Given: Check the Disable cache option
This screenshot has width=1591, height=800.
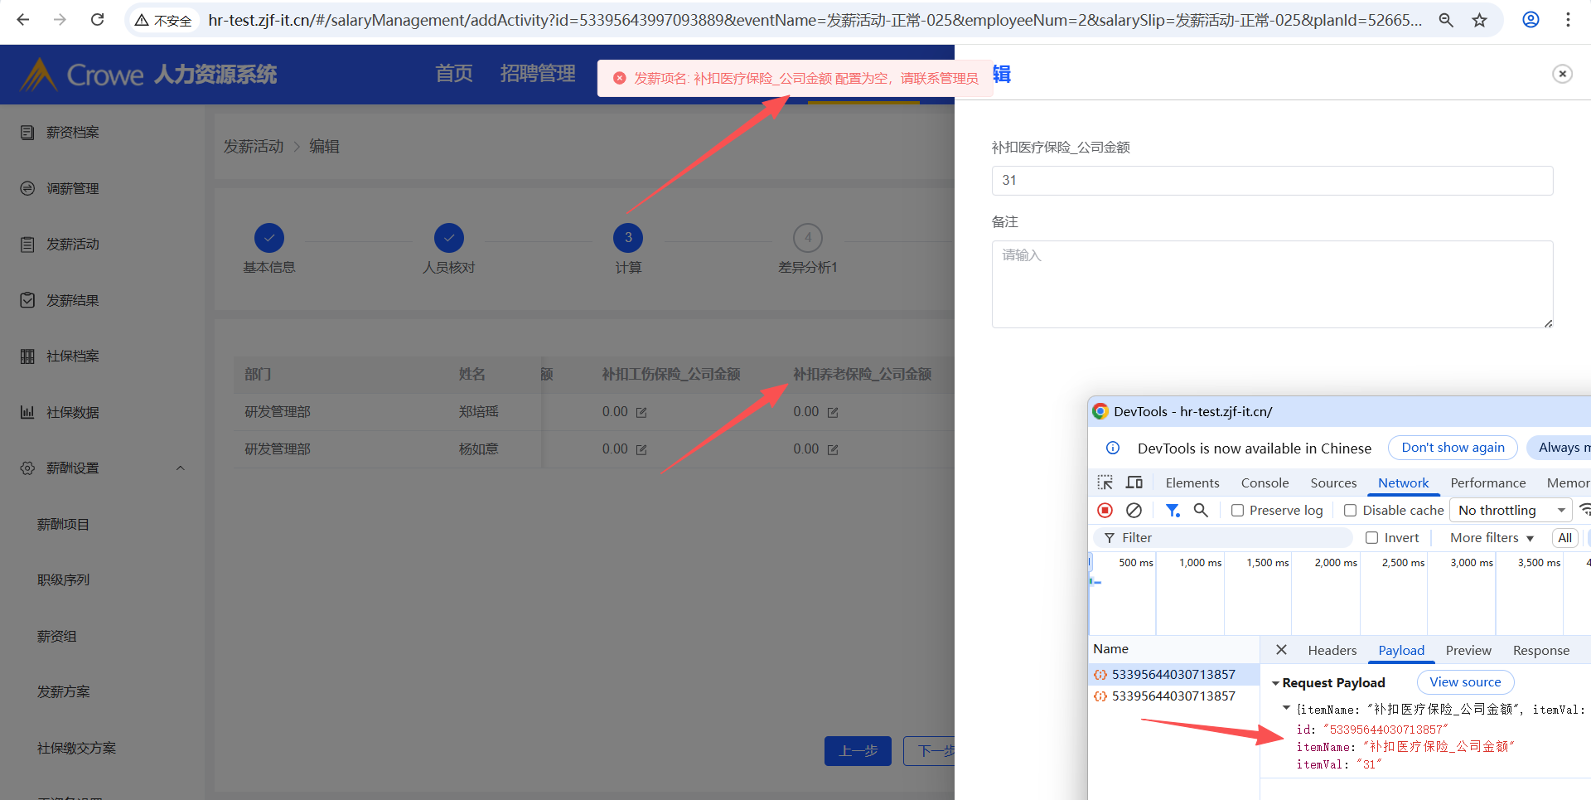Looking at the screenshot, I should click(x=1351, y=511).
